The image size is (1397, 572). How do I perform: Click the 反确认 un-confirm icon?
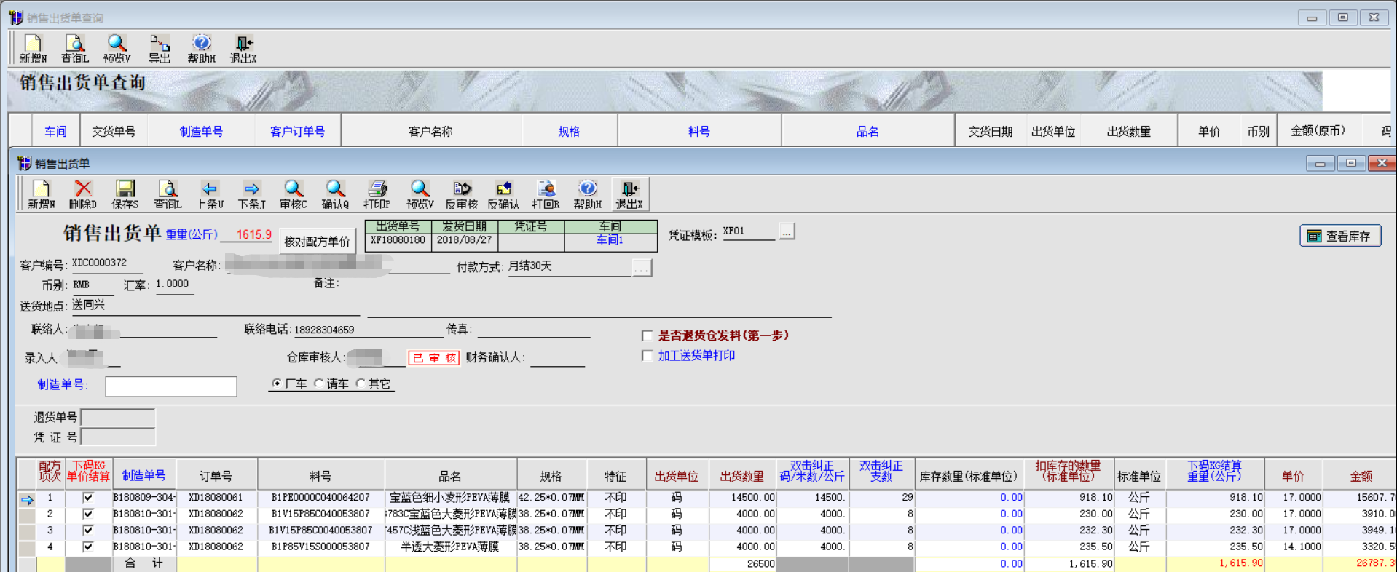pyautogui.click(x=503, y=194)
